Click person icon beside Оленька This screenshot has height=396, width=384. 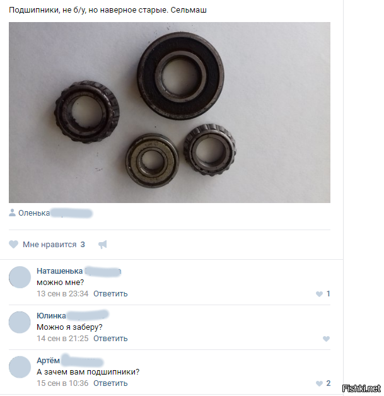coord(12,213)
